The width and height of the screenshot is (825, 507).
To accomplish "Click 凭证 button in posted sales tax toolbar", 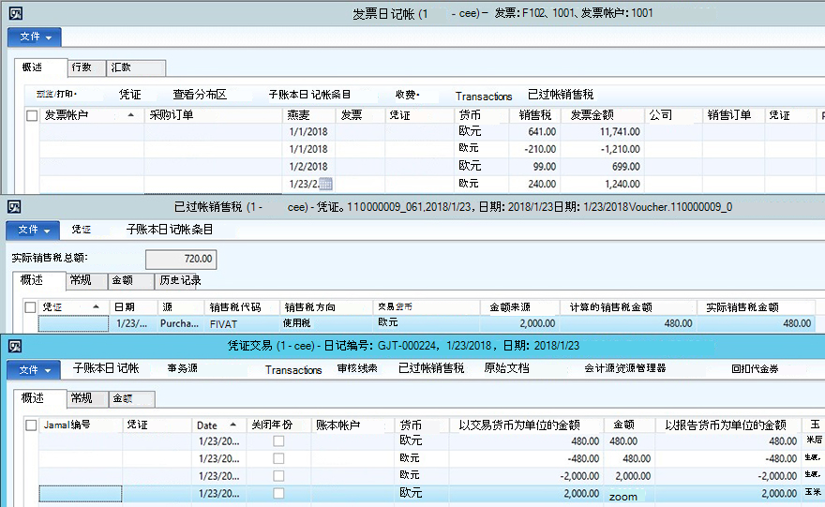I will [82, 230].
